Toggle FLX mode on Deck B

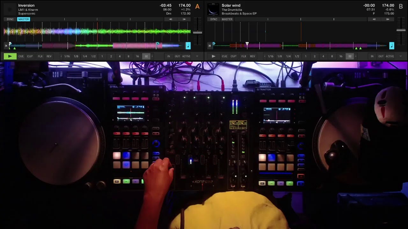click(x=244, y=56)
